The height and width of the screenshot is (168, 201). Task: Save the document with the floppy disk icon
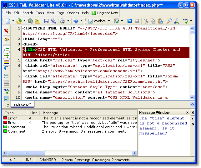[x=46, y=21]
